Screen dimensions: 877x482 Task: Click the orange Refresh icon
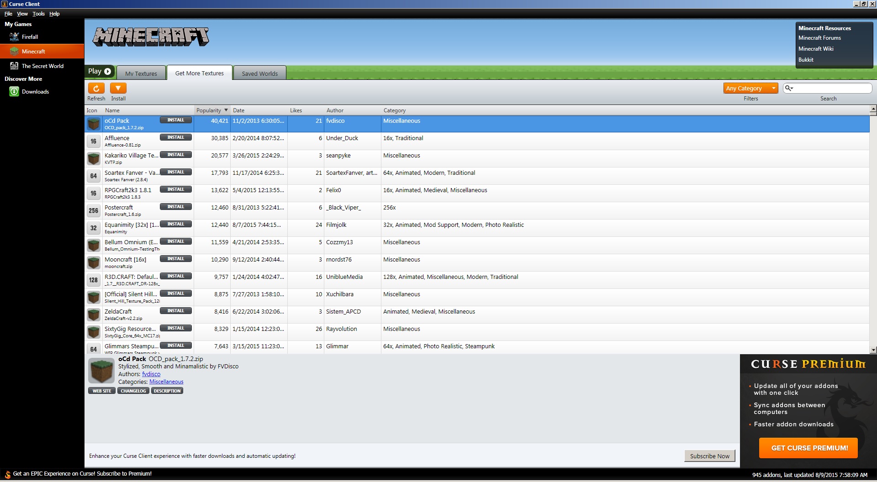[96, 88]
